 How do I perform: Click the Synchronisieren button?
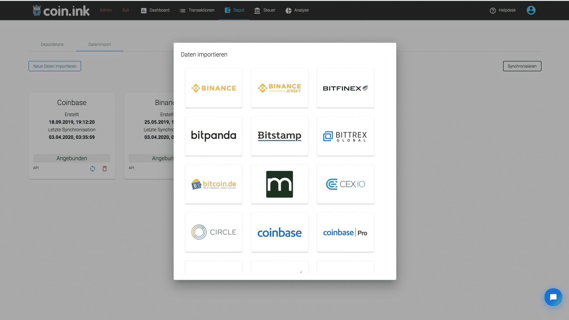click(x=522, y=66)
